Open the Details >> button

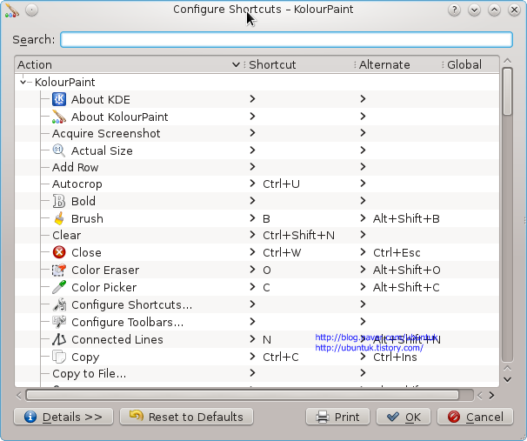(x=63, y=417)
